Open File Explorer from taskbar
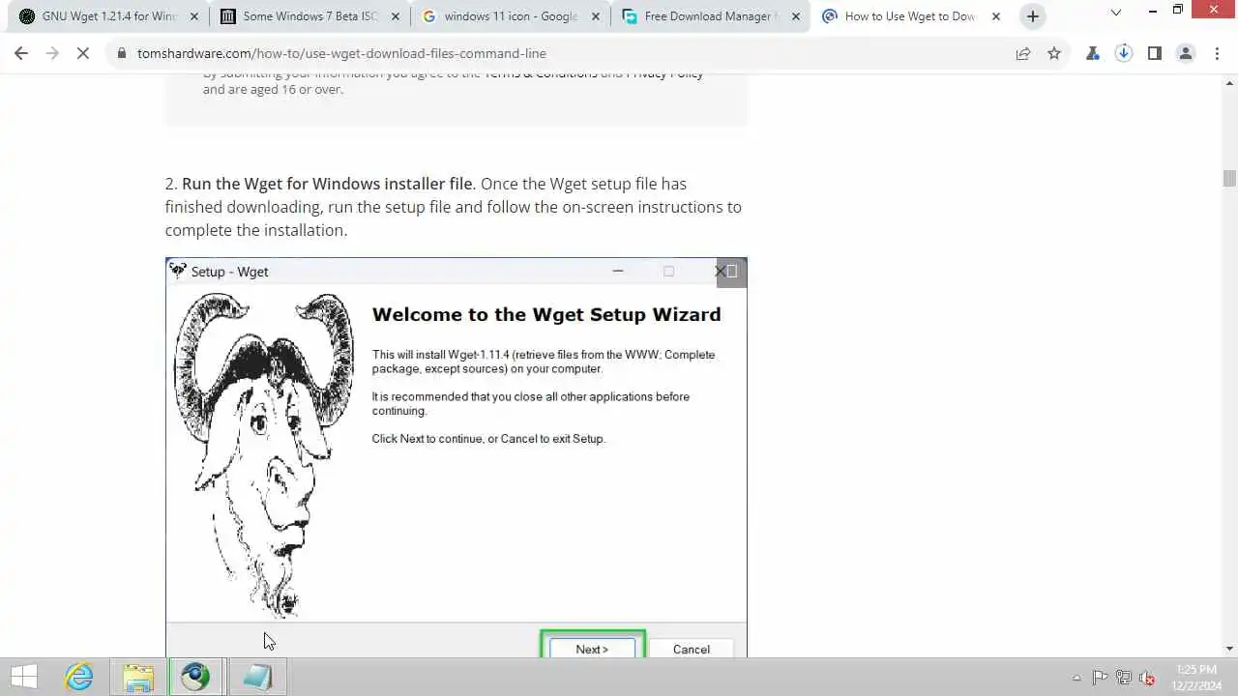1238x696 pixels. click(x=138, y=677)
